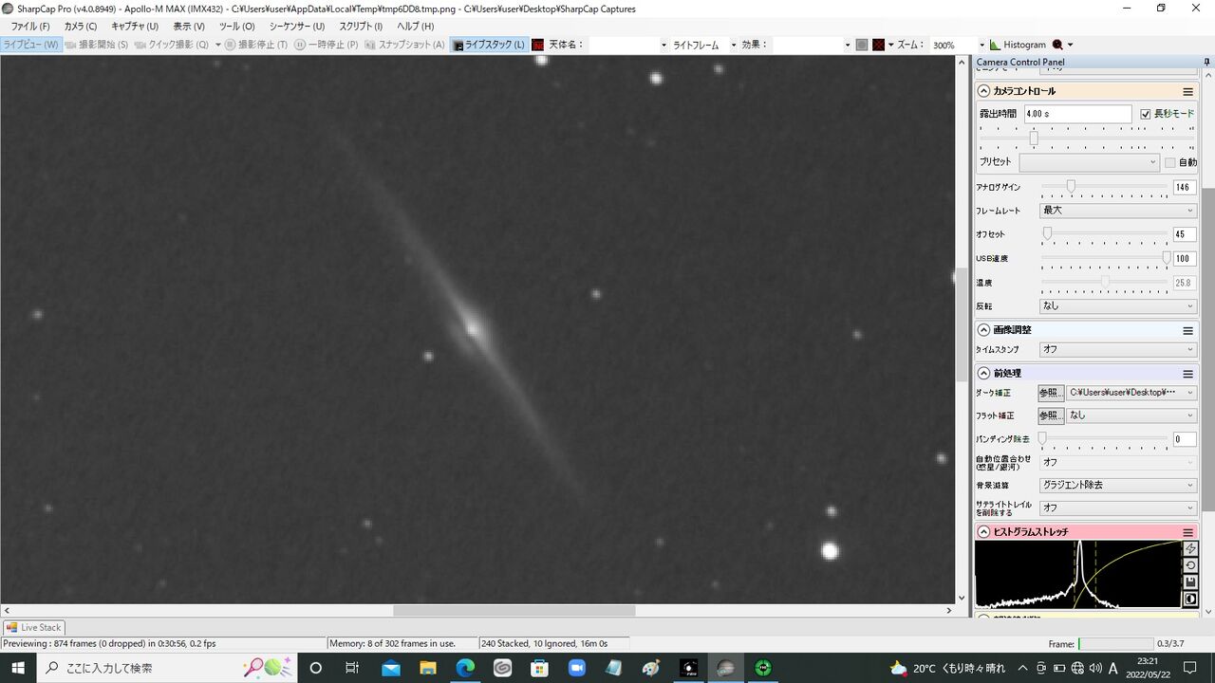
Task: Click the 露出時間 input field
Action: (x=1078, y=114)
